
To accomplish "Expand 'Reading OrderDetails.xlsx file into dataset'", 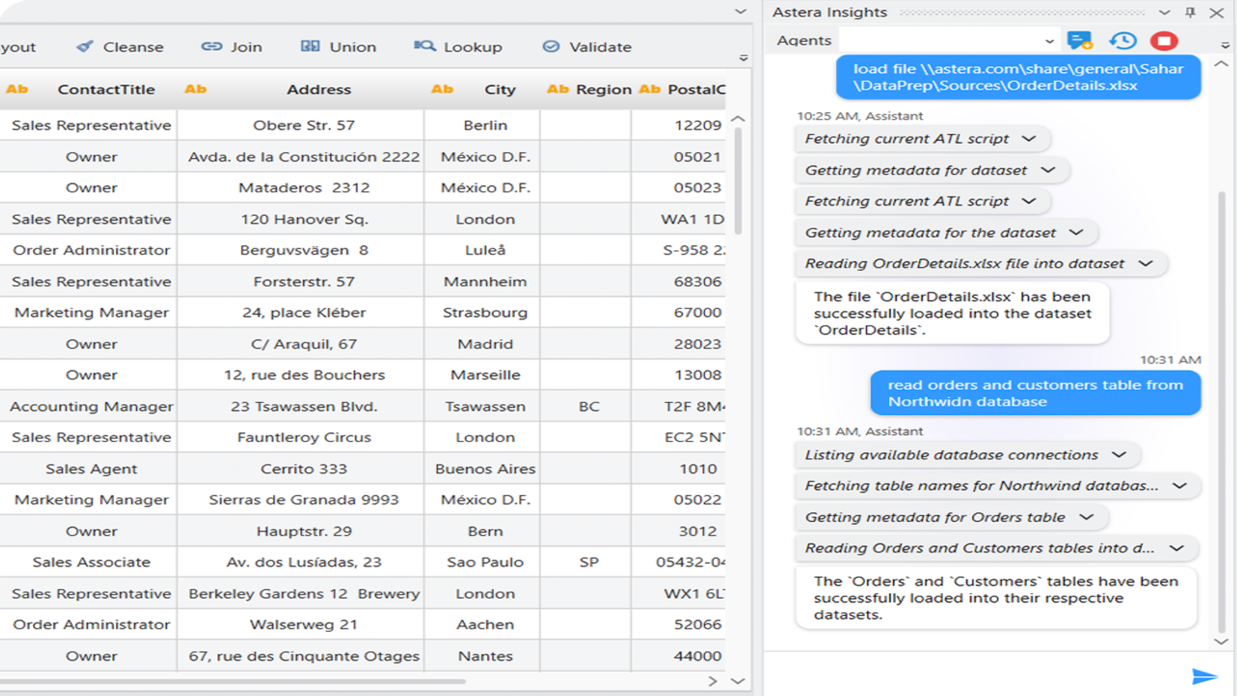I will click(1145, 264).
